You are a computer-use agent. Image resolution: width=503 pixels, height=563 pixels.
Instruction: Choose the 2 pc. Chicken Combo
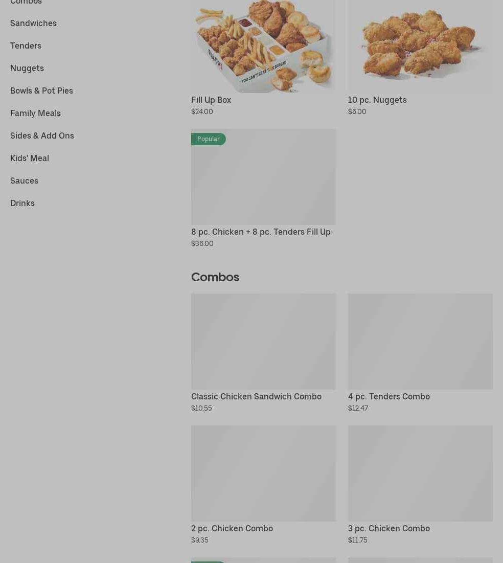coord(232,529)
